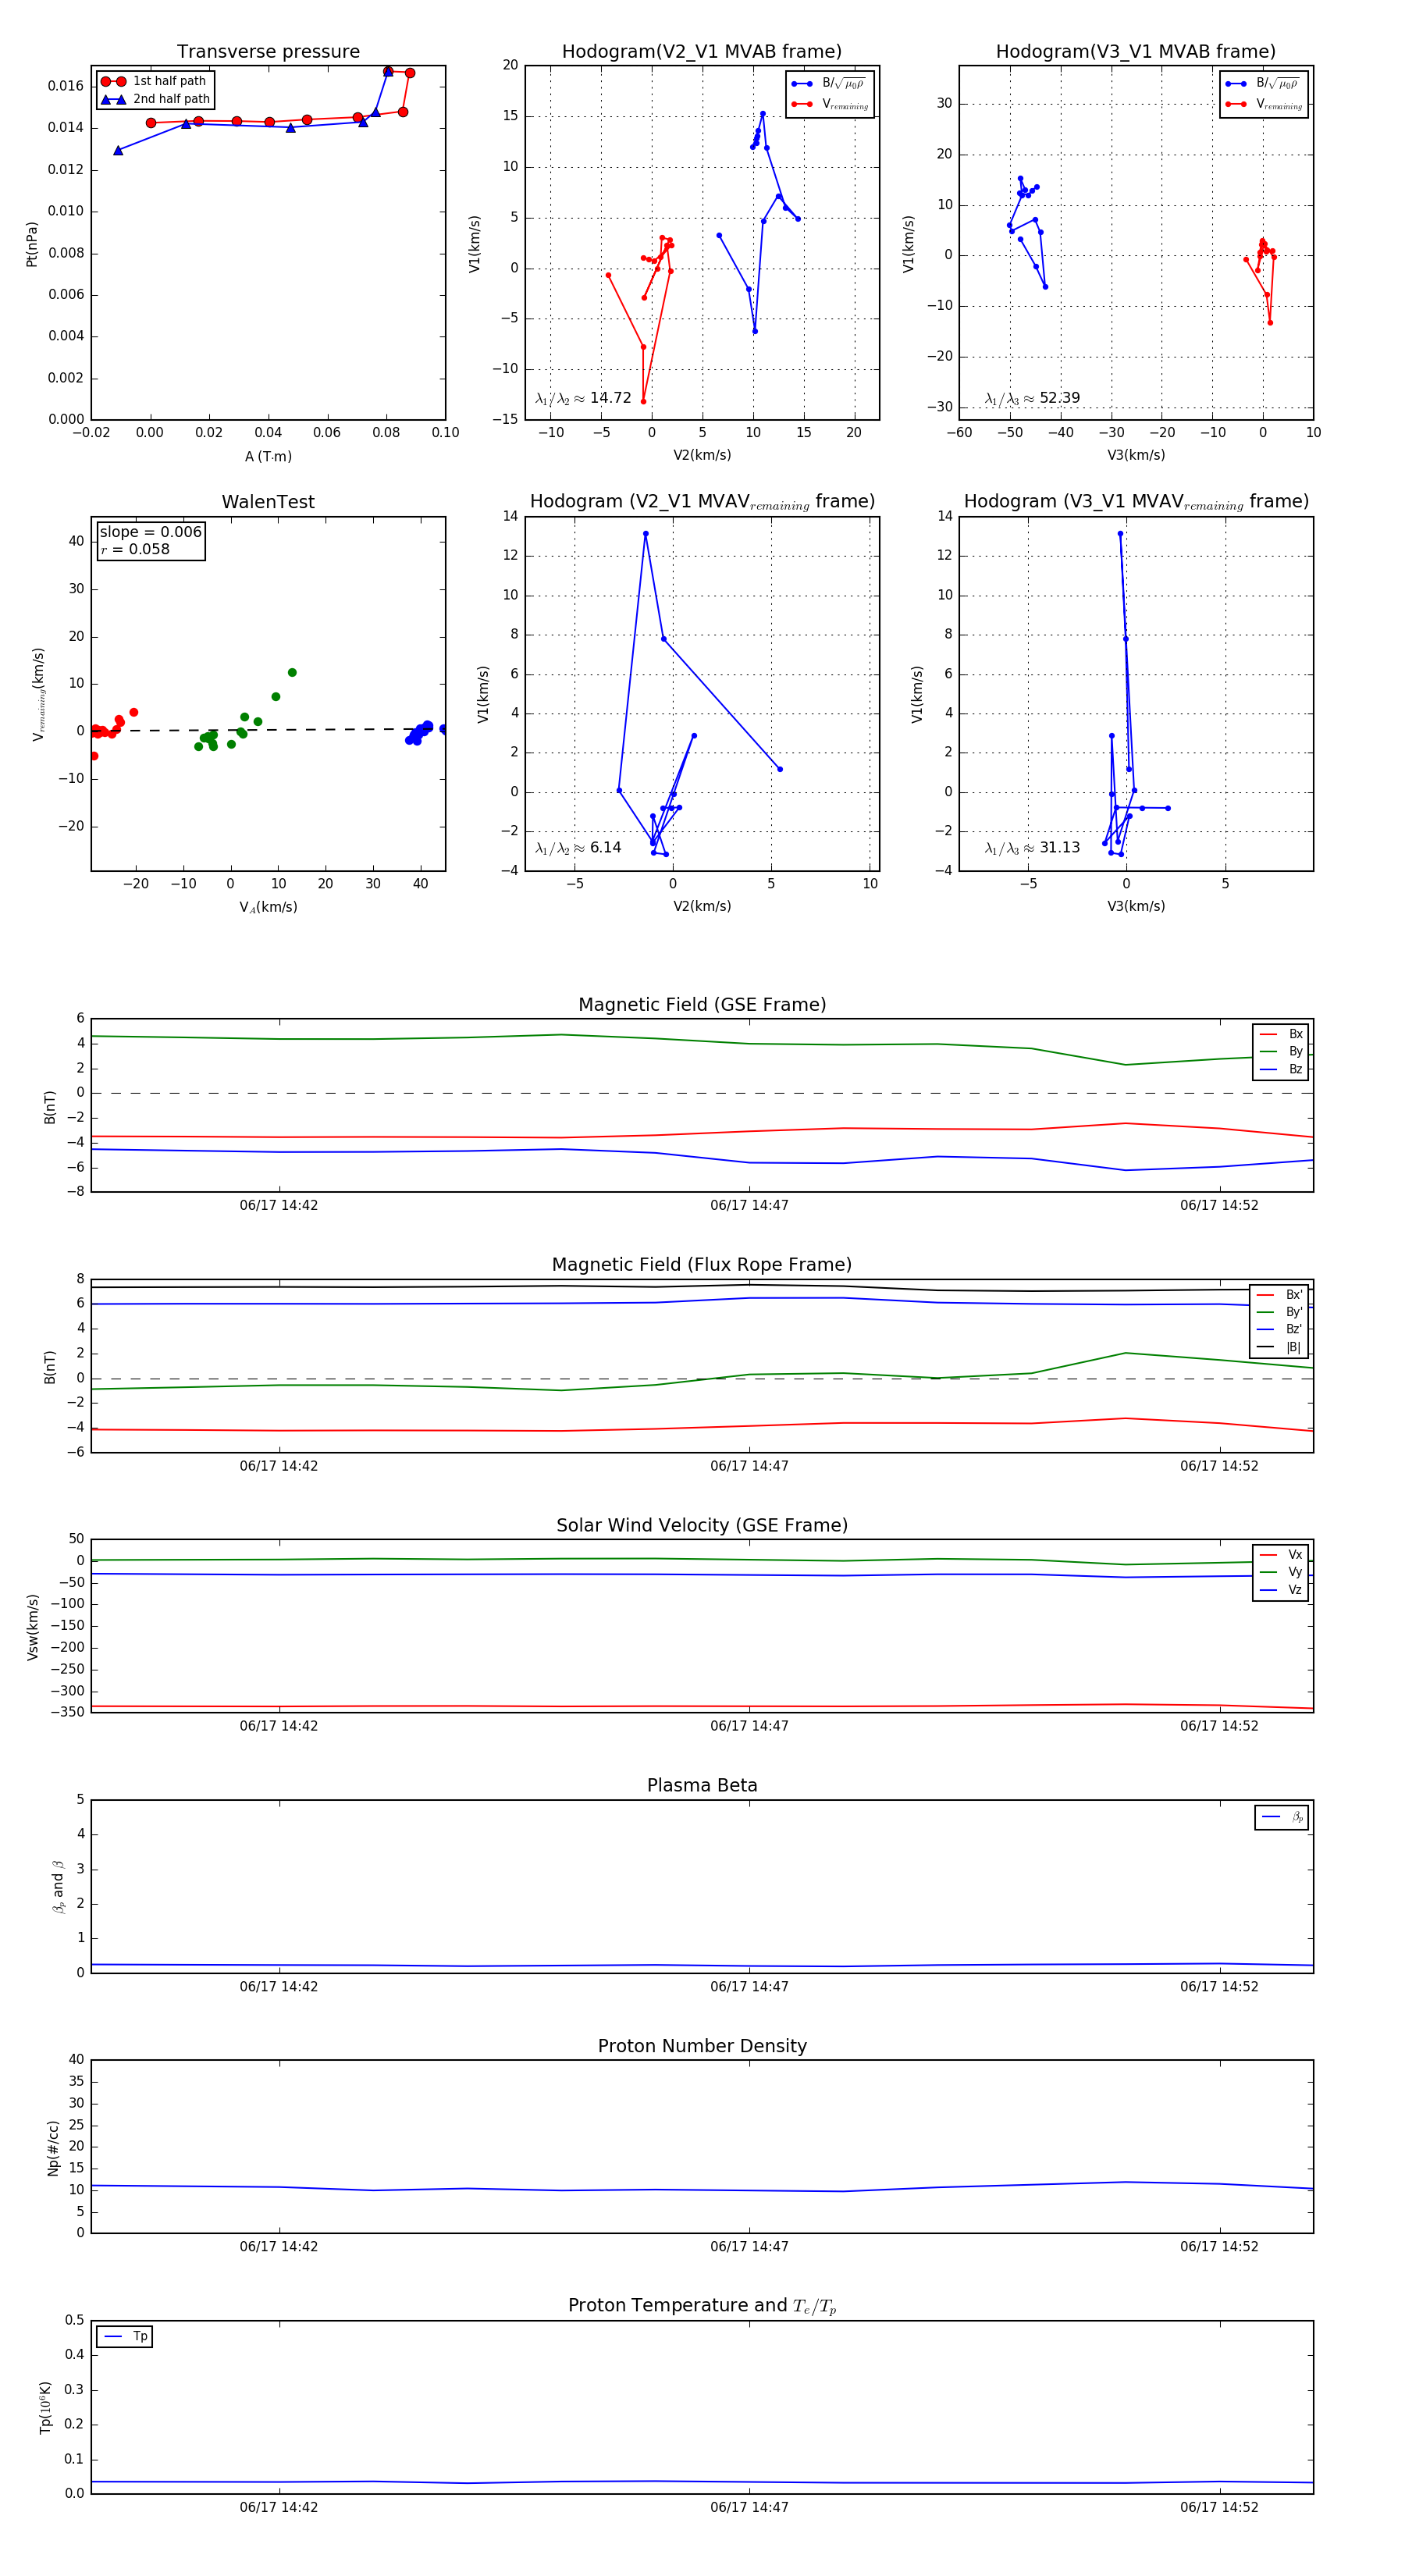Viewport: 1405px width, 2576px height.
Task: Click the 'A (T·m)' x-axis label
Action: click(268, 457)
